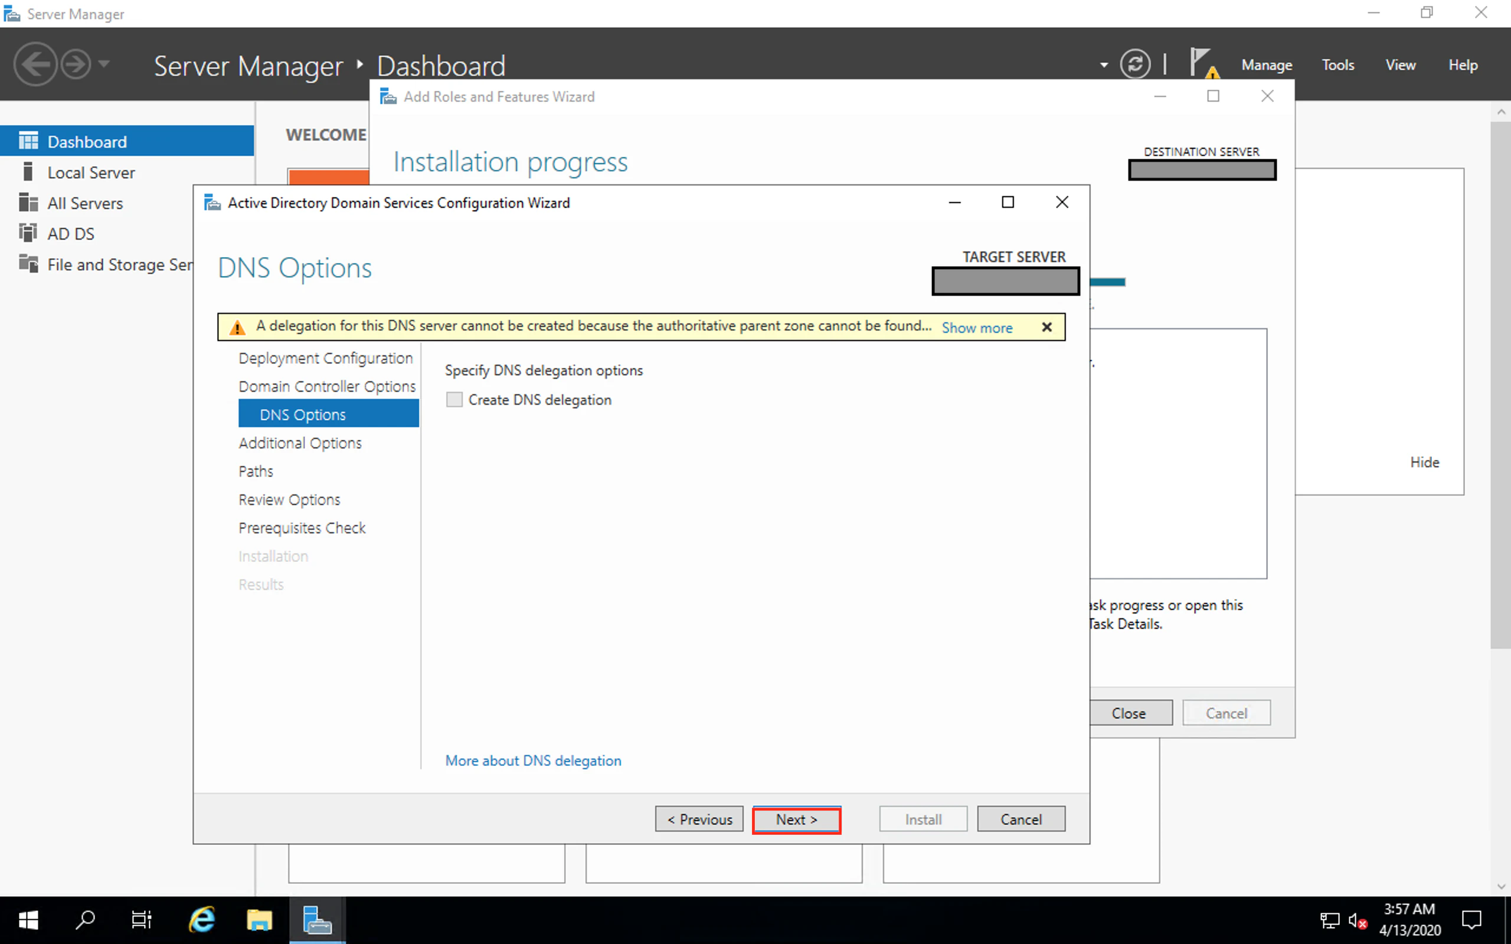Open Windows taskbar search
Viewport: 1511px width, 944px height.
tap(86, 920)
